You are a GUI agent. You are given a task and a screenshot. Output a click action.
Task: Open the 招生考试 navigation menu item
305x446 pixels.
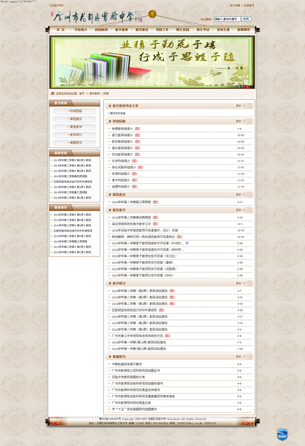[x=203, y=30]
